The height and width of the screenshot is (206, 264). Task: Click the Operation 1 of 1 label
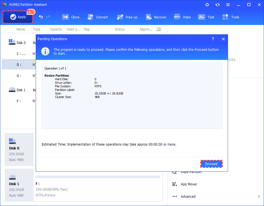(x=55, y=68)
